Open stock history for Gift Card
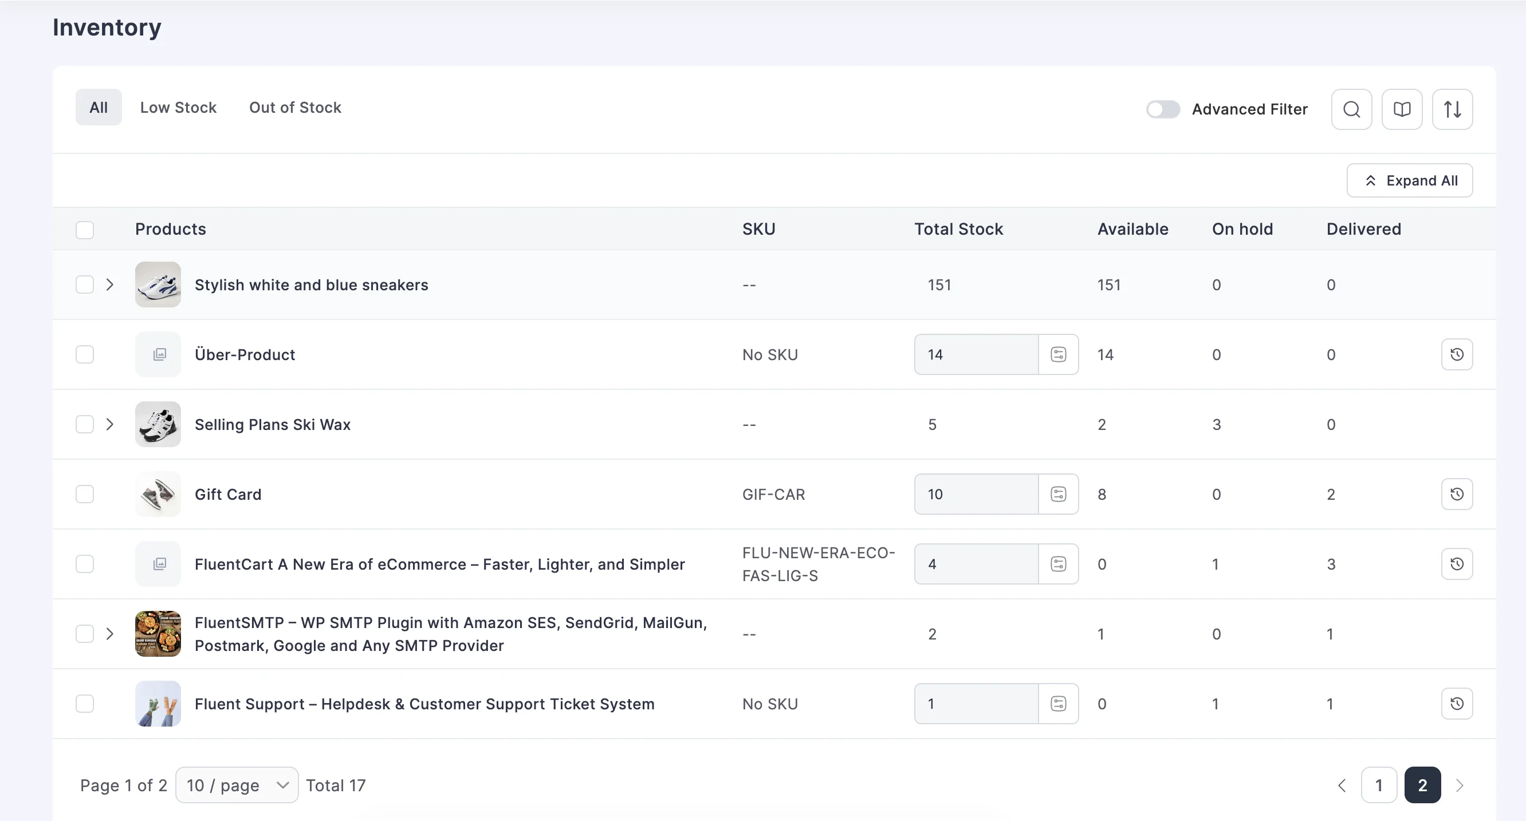 (1457, 494)
